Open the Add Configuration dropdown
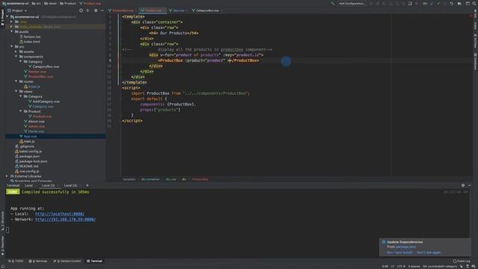478x269 pixels. click(352, 3)
